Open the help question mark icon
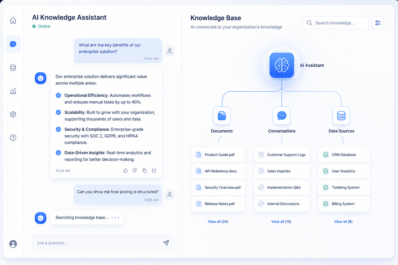Screen dimensions: 398x265 13,137
